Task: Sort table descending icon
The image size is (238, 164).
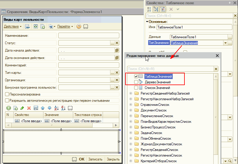Action: pos(63,108)
